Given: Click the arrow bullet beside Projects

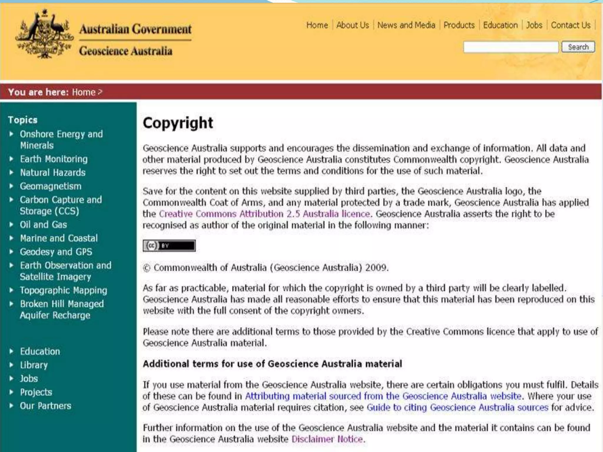Looking at the screenshot, I should coord(11,392).
